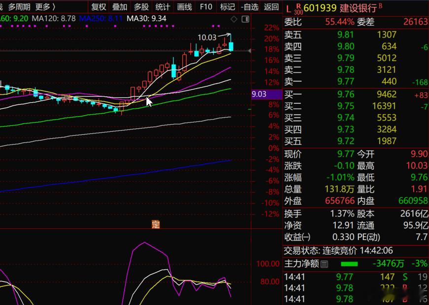The image size is (429, 305).
Task: Select the 买三 9.74 order row
Action: pos(356,118)
